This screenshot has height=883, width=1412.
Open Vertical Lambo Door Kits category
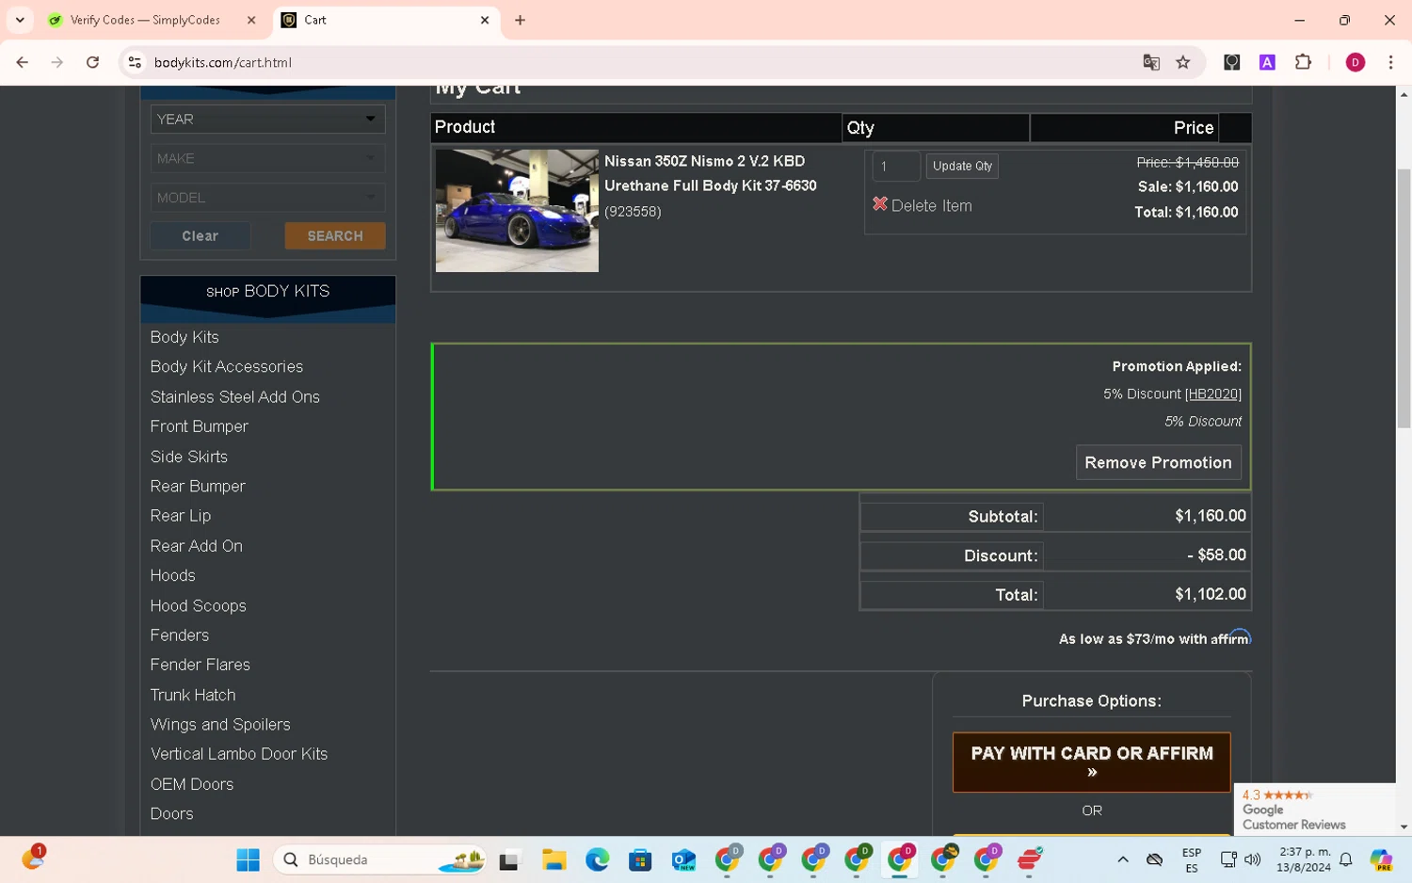[239, 754]
